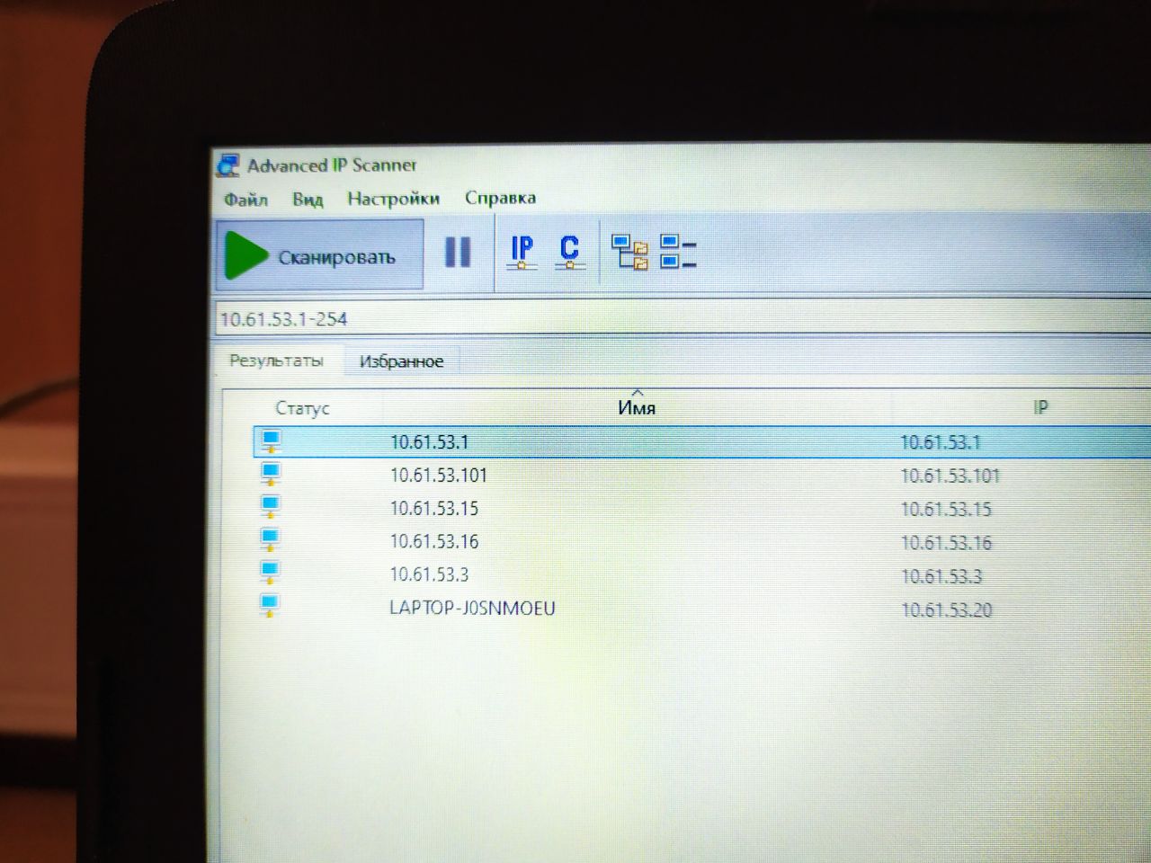
Task: Focus the IP range field 10.61.53.1-254
Action: tap(683, 318)
